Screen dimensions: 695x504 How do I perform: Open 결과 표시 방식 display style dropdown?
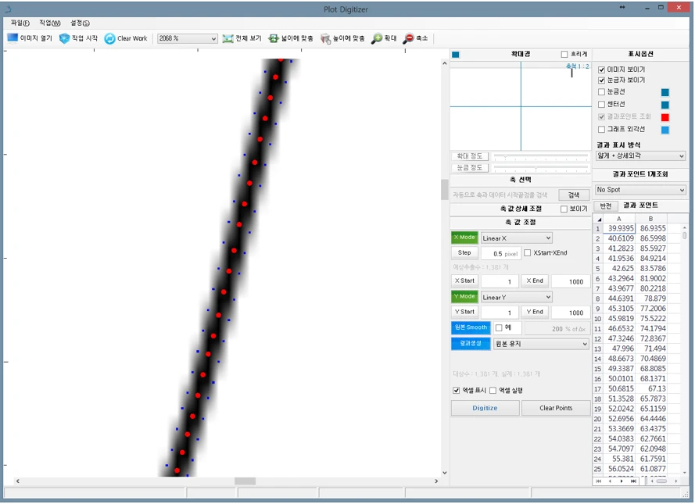coord(640,156)
